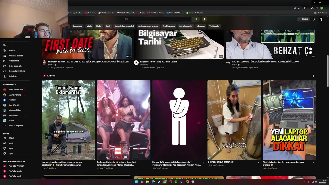Open Daha sonra izle list

15,66
